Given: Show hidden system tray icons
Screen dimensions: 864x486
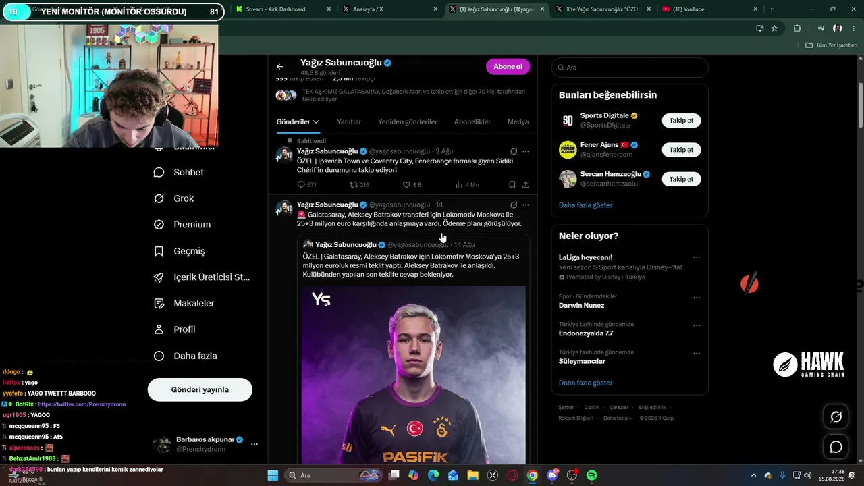Looking at the screenshot, I should coord(753,475).
